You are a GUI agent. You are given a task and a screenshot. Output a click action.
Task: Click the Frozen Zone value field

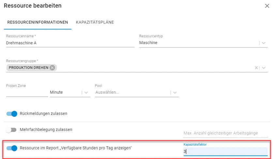coord(27,93)
